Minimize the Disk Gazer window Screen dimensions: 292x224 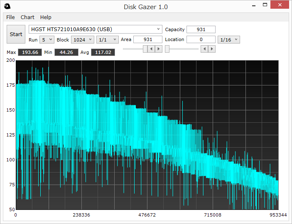tap(254, 5)
